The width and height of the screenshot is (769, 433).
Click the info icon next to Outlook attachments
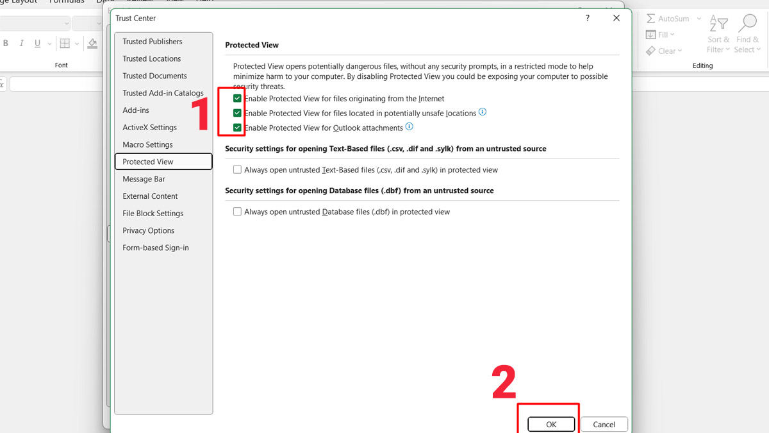[x=409, y=127]
